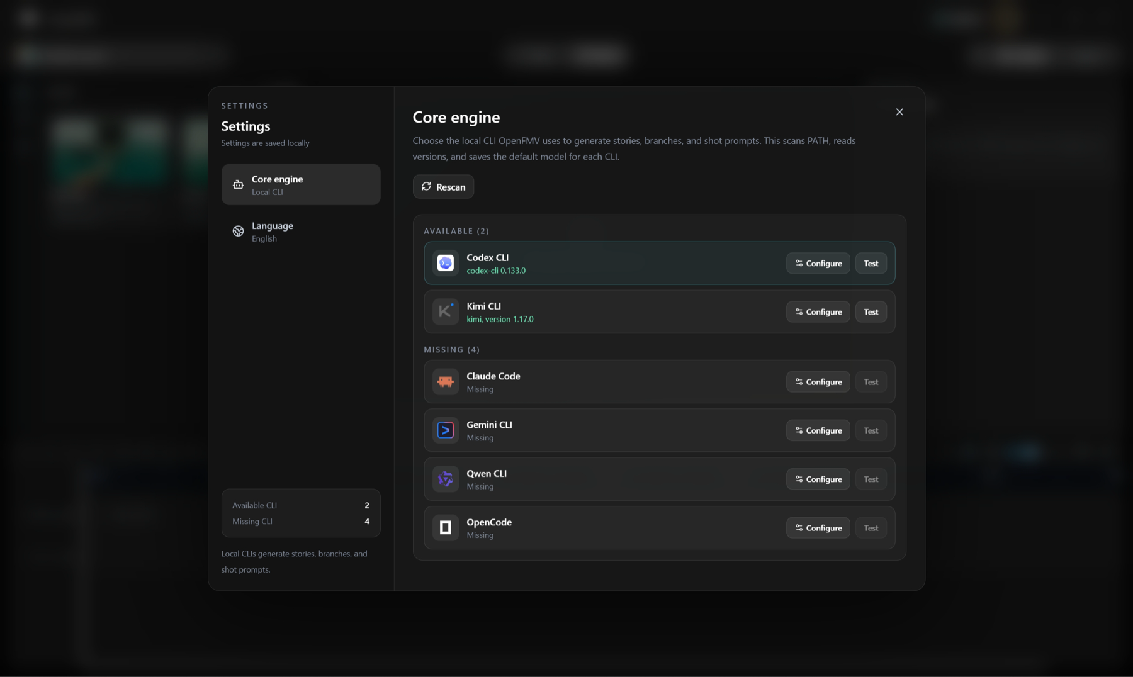This screenshot has width=1133, height=677.
Task: Configure the Qwen CLI
Action: coord(818,479)
